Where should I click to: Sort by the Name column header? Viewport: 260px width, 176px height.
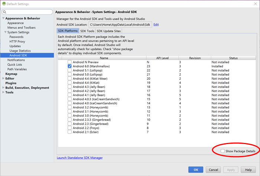pos(104,58)
